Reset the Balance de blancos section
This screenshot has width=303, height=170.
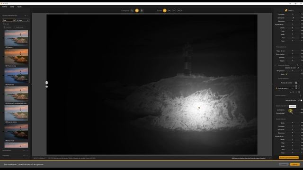(x=298, y=65)
